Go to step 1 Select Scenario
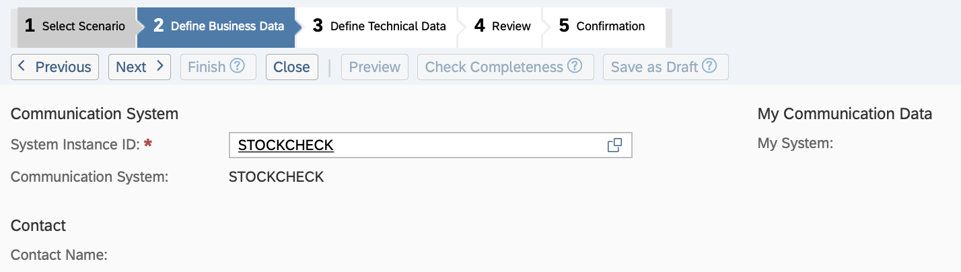Screen dimensions: 961x272 click(x=75, y=27)
